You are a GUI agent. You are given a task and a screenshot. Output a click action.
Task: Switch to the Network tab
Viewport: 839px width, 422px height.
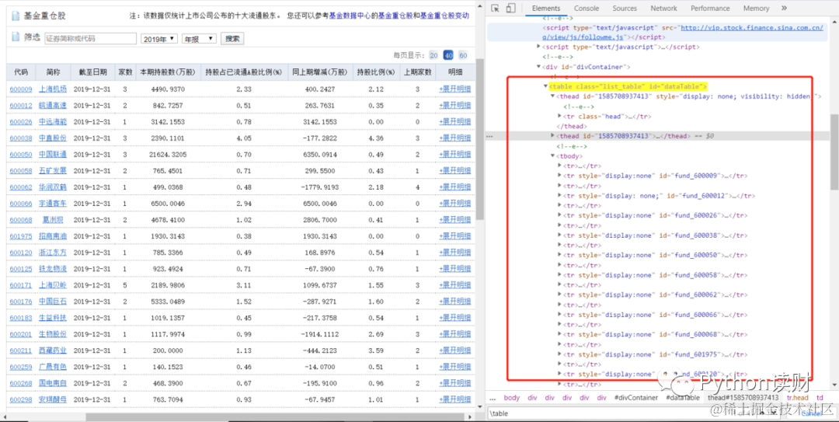tap(663, 8)
